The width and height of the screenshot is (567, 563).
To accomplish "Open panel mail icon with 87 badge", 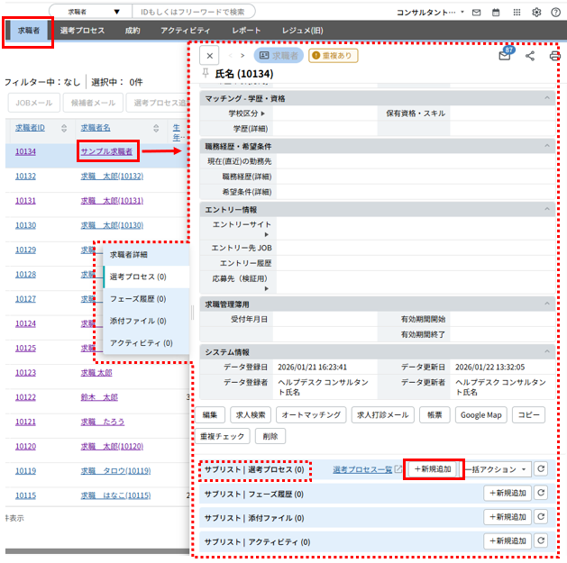I will (x=505, y=56).
